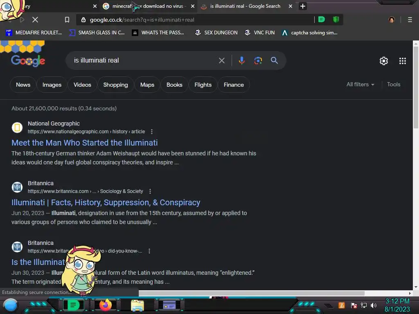Open the captcha solving sim bookmark
This screenshot has height=314, width=419.
[309, 33]
